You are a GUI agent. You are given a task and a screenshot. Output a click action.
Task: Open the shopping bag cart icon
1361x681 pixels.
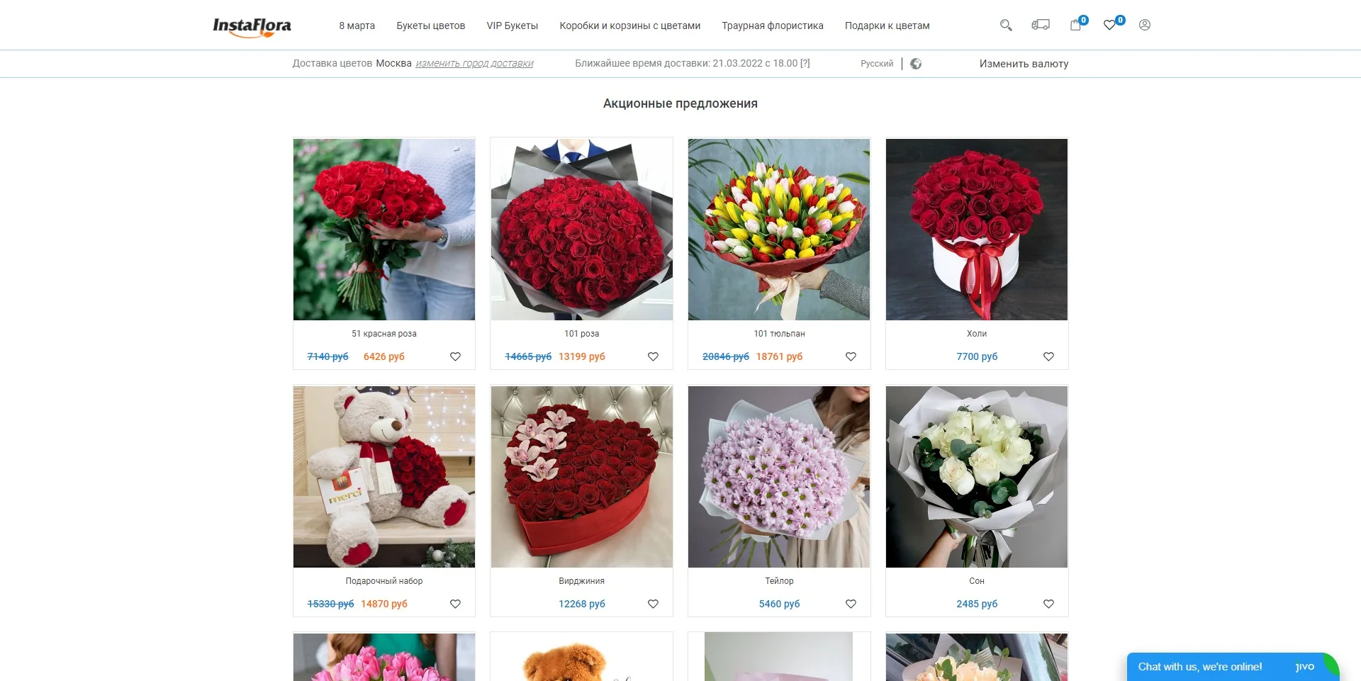(1076, 25)
